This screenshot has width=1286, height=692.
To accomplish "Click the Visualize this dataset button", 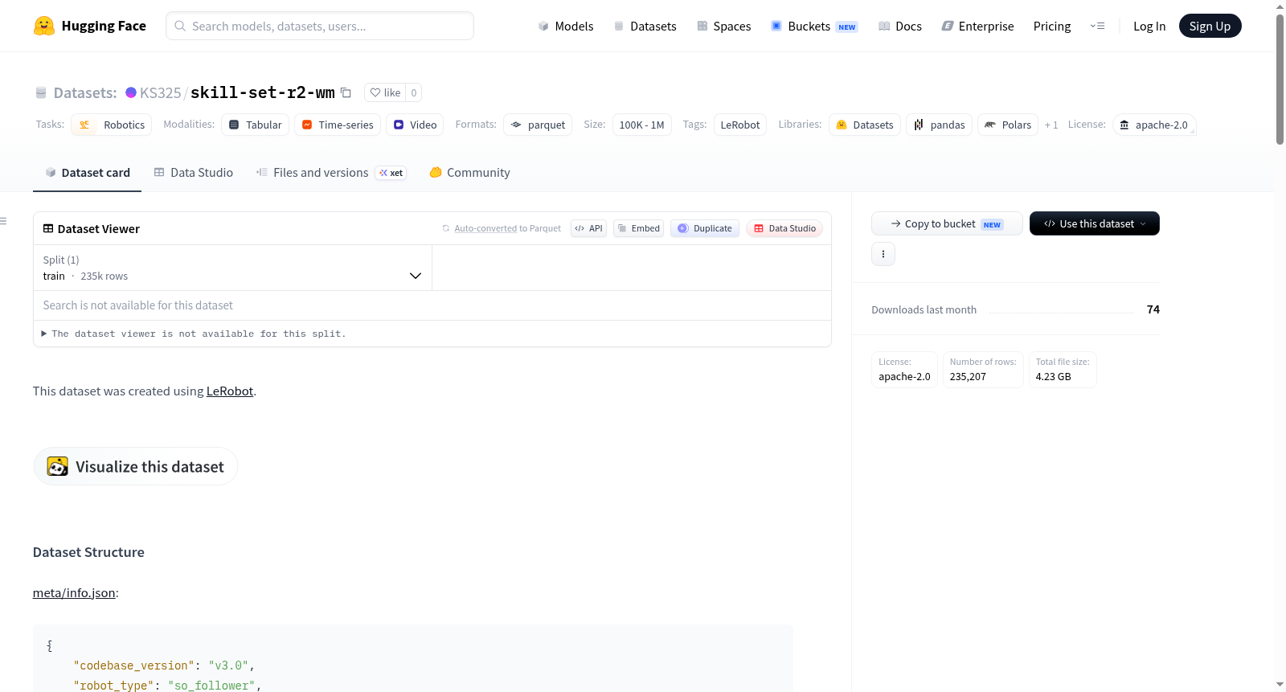I will tap(135, 466).
